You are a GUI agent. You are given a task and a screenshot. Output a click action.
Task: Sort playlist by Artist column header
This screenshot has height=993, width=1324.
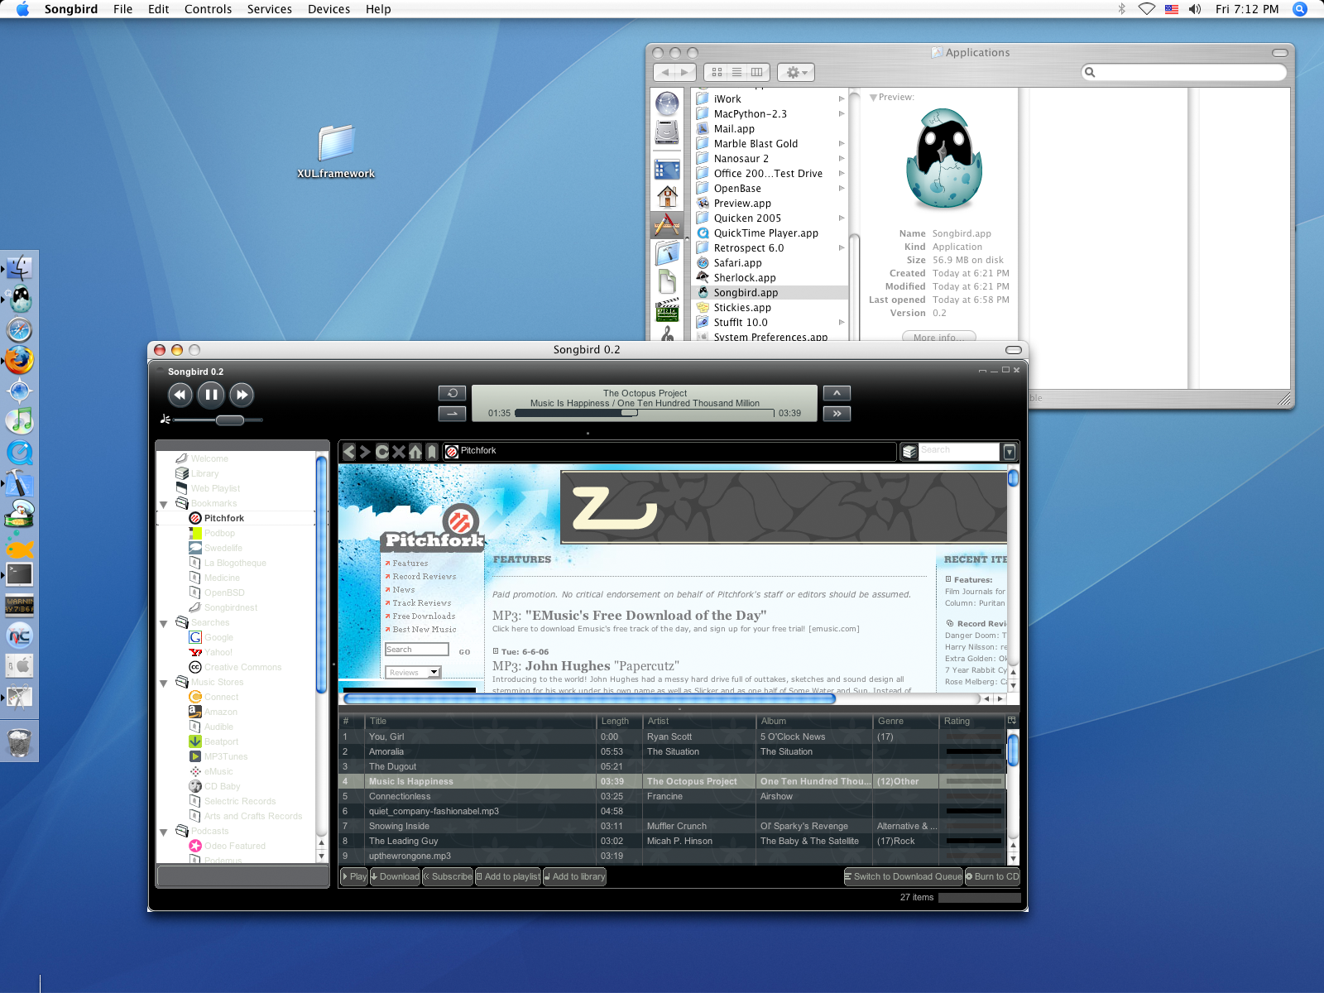(698, 721)
